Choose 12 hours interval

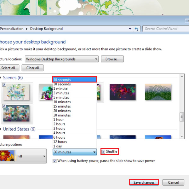coord(75,142)
